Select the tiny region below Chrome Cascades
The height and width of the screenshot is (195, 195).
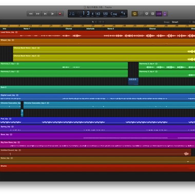coord(22,113)
